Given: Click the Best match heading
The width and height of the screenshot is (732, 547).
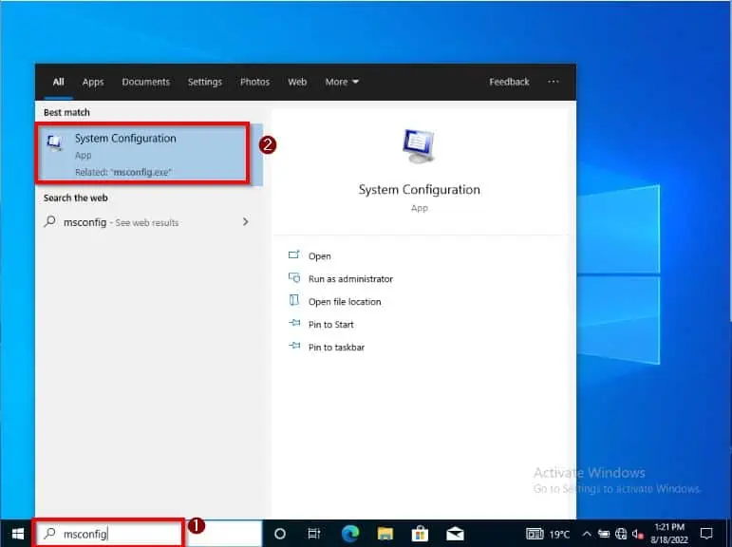Looking at the screenshot, I should pos(66,113).
